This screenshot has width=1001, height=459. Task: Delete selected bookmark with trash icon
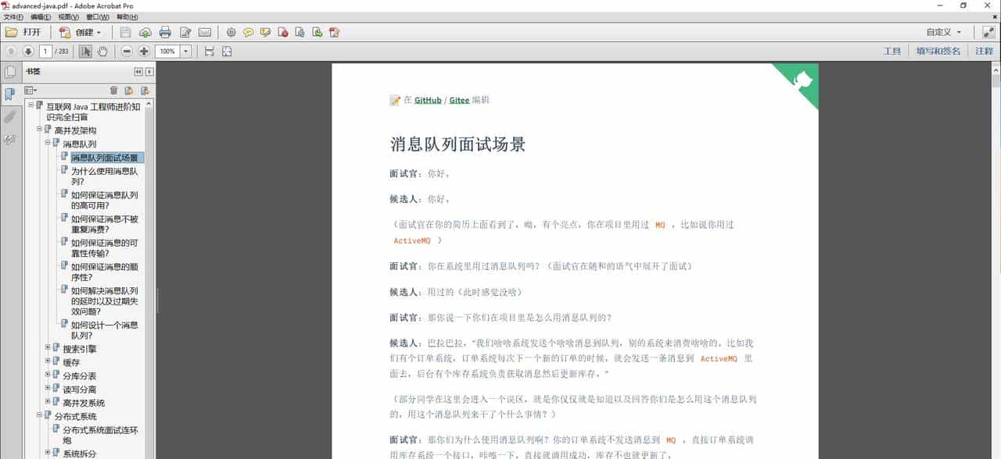point(113,91)
